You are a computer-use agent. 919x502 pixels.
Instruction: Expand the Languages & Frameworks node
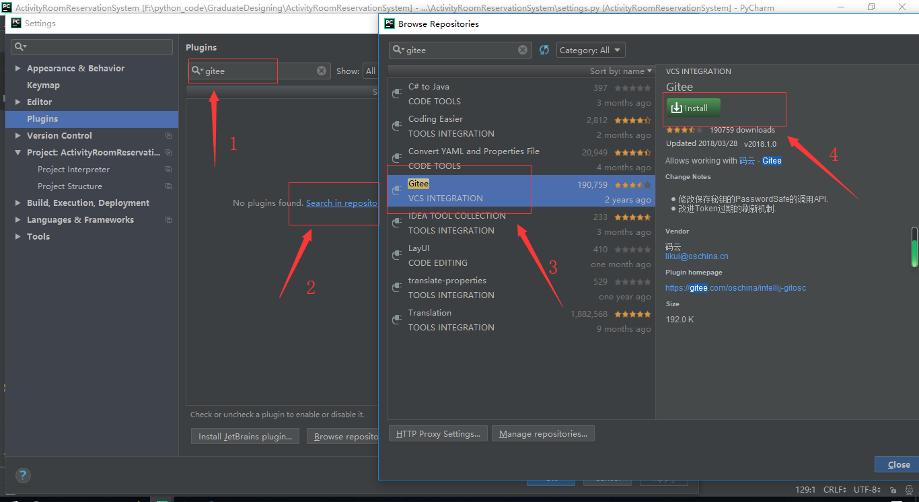point(18,219)
